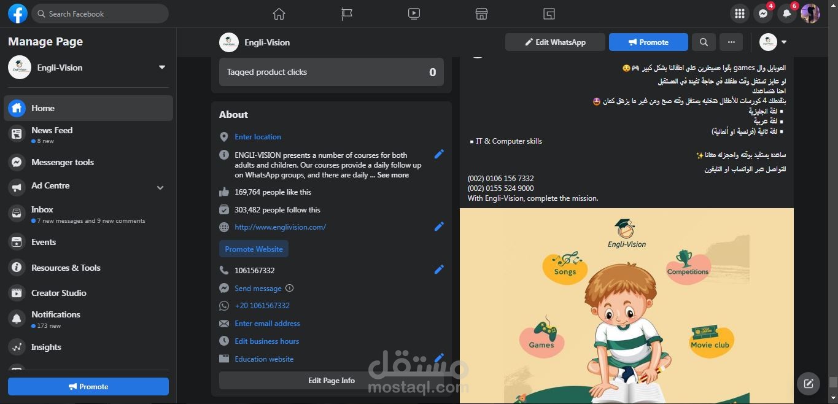Open Insights in sidebar

(90, 347)
